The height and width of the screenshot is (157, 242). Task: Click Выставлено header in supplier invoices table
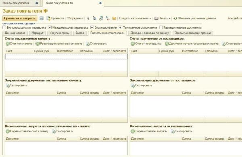tap(192, 51)
